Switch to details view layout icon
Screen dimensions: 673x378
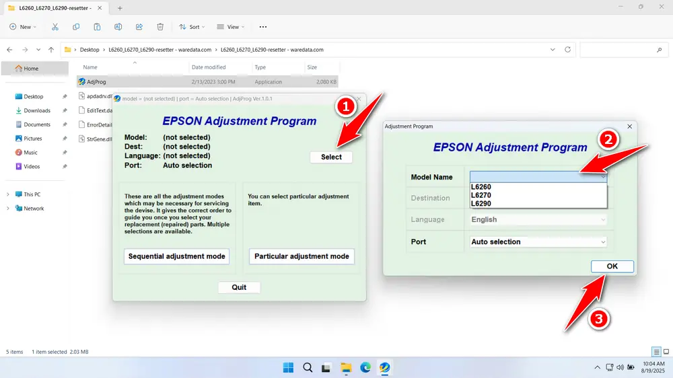[656, 352]
